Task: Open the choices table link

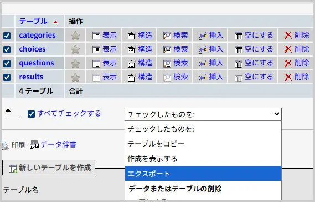Action: 32,49
